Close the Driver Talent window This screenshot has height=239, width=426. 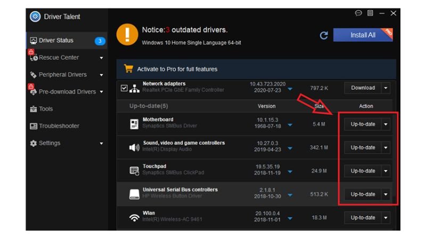tap(393, 13)
